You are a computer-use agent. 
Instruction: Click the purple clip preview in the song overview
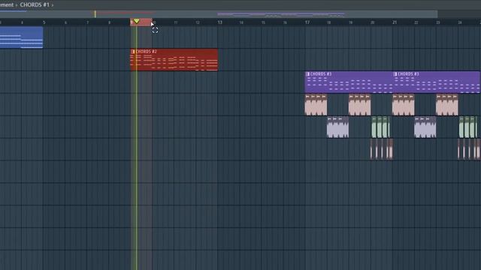[281, 14]
